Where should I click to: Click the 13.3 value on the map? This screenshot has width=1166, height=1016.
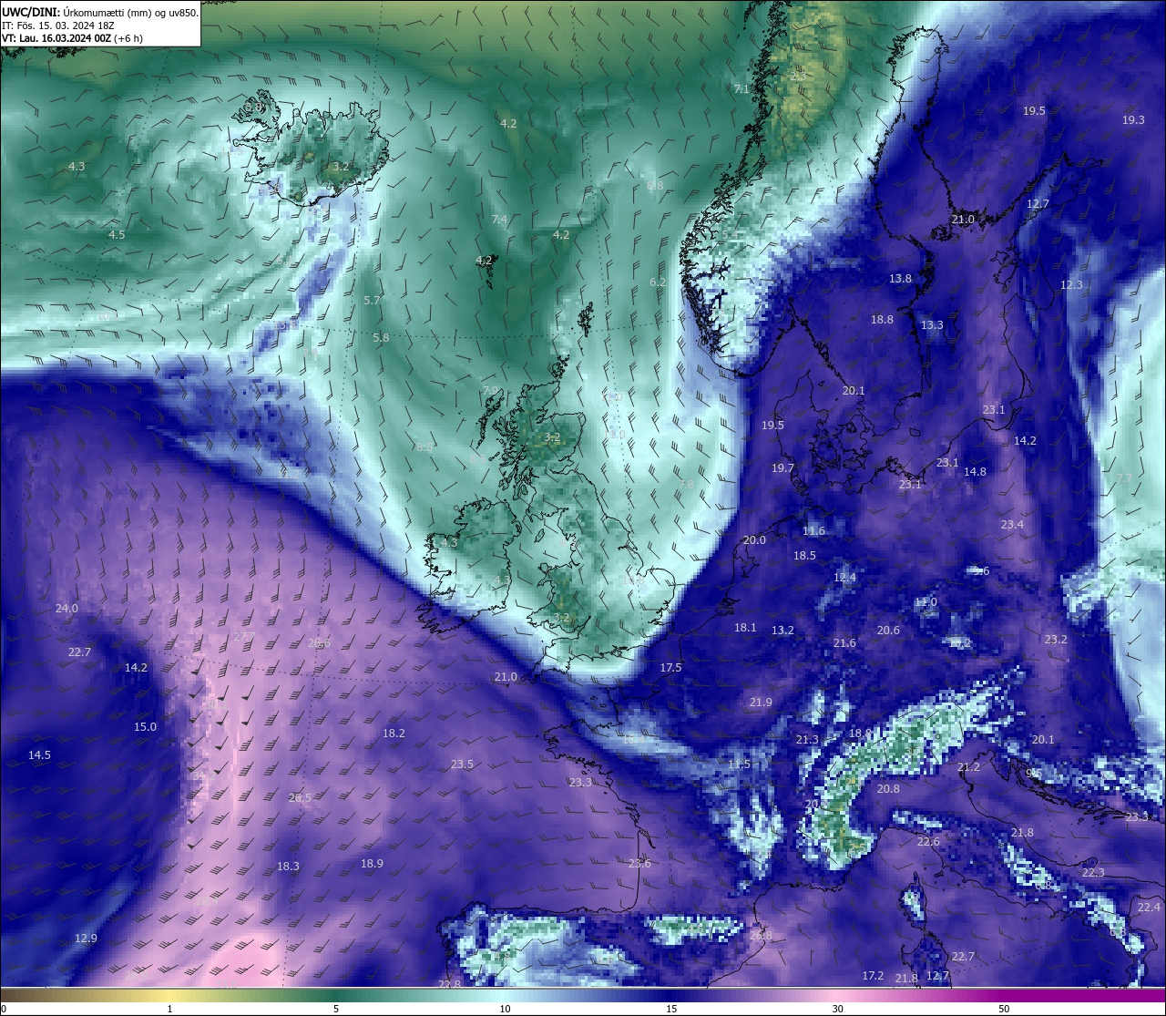pyautogui.click(x=932, y=325)
